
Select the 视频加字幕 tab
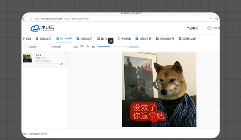tap(143, 39)
